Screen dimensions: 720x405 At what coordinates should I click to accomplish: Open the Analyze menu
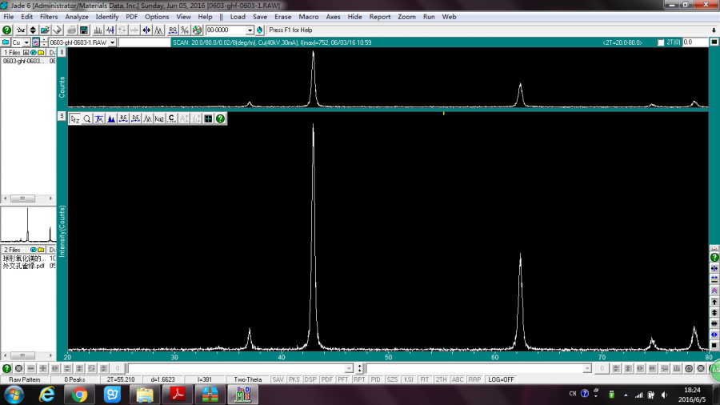(x=77, y=17)
